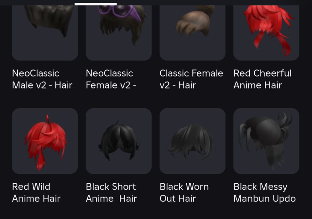This screenshot has height=219, width=312.
Task: Choose the Classic Female v2 brown hair thumbnail
Action: (192, 33)
